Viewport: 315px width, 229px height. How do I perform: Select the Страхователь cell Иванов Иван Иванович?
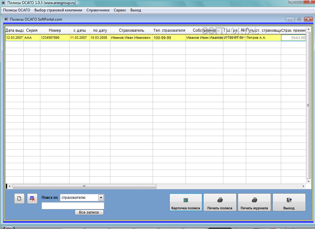(x=132, y=38)
